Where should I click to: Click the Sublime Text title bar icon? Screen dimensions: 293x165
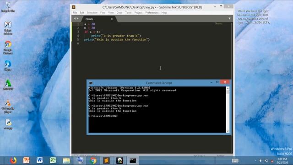74,7
